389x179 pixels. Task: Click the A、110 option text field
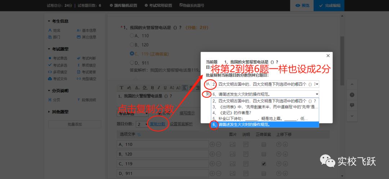[x=163, y=144]
